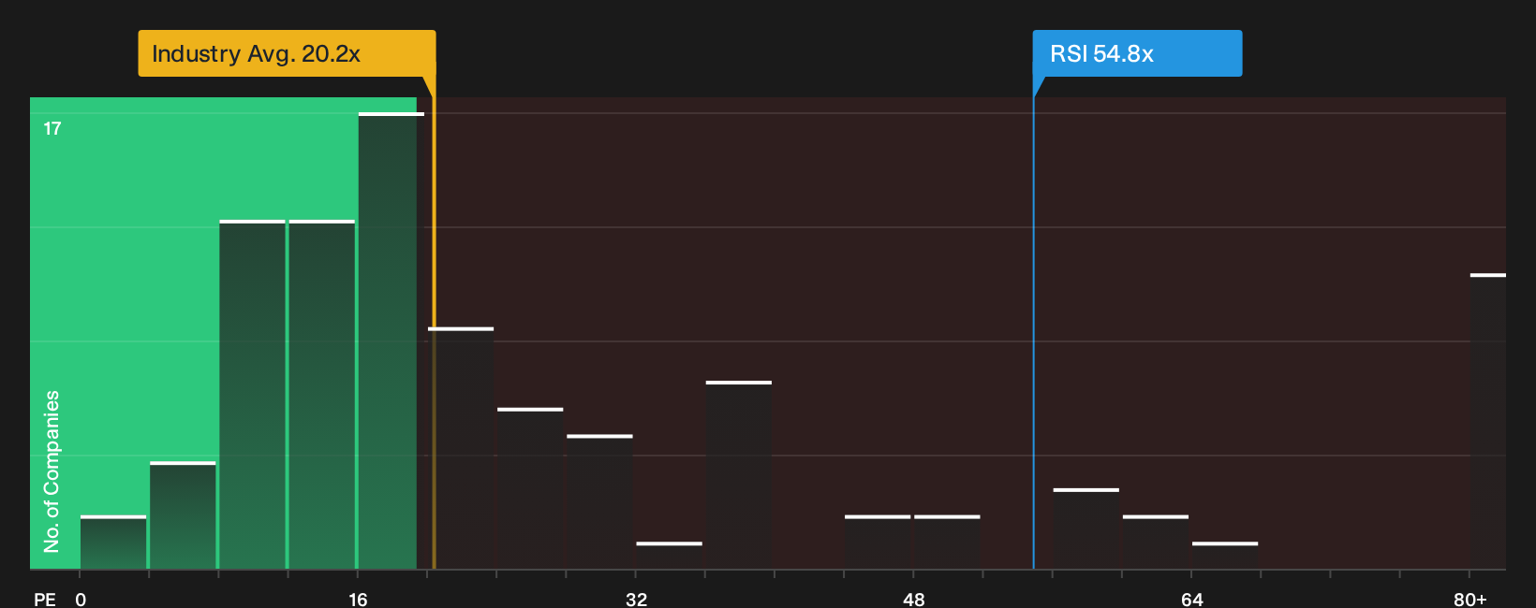Click the x-axis label 32

click(x=636, y=599)
